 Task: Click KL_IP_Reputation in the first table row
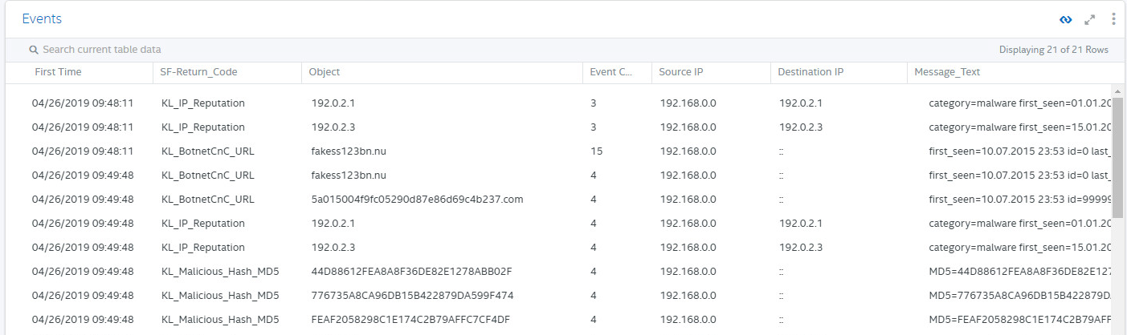(x=203, y=103)
